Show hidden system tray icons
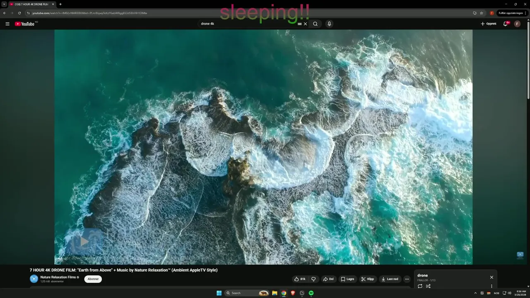Image resolution: width=530 pixels, height=298 pixels. pos(475,293)
